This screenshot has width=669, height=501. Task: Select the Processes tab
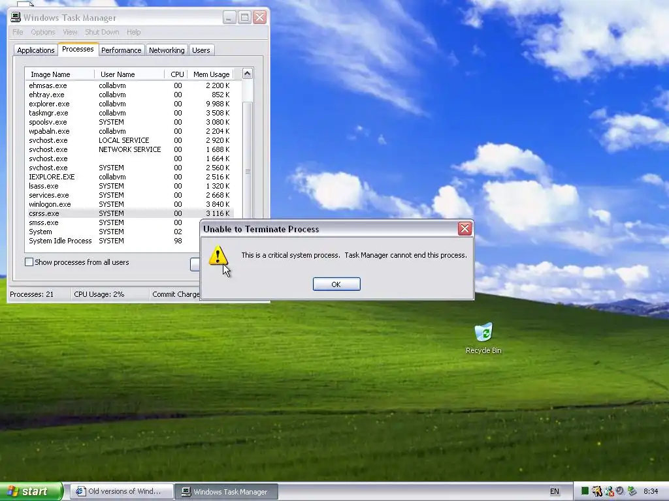[x=78, y=49]
